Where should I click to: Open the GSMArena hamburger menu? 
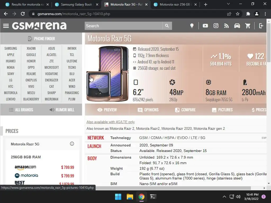tap(6, 26)
